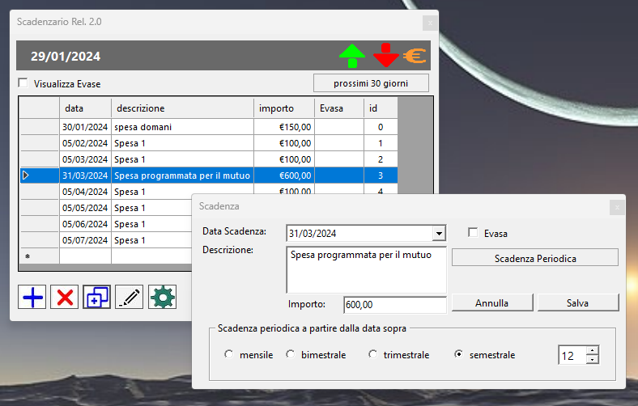Select the date cell 05/07/2024
Image resolution: width=638 pixels, height=406 pixels.
(x=86, y=240)
